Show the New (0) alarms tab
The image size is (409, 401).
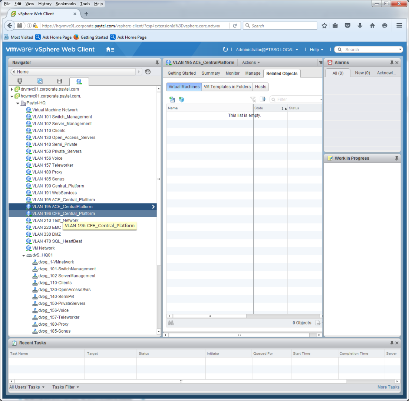click(x=362, y=73)
